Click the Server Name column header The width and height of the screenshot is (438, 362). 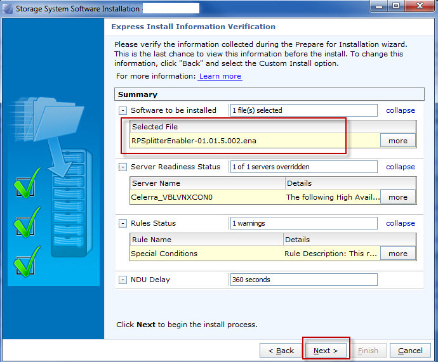tap(208, 183)
